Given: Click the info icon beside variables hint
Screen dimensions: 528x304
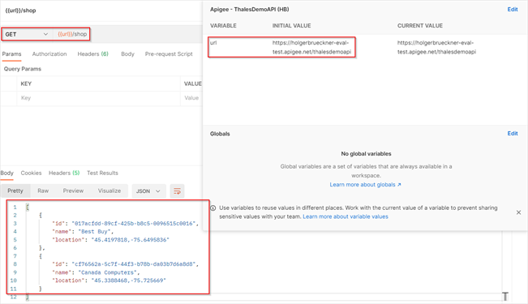Looking at the screenshot, I should coord(213,208).
